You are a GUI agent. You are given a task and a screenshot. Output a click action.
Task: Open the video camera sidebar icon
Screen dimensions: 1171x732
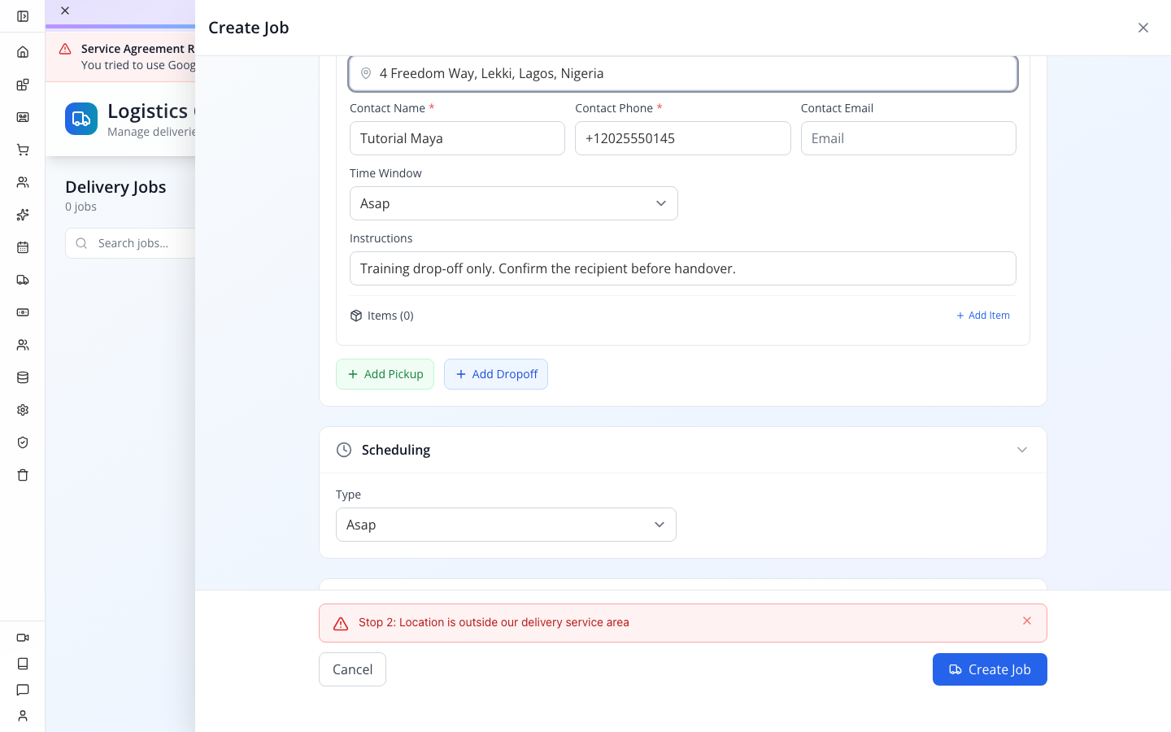pos(23,638)
